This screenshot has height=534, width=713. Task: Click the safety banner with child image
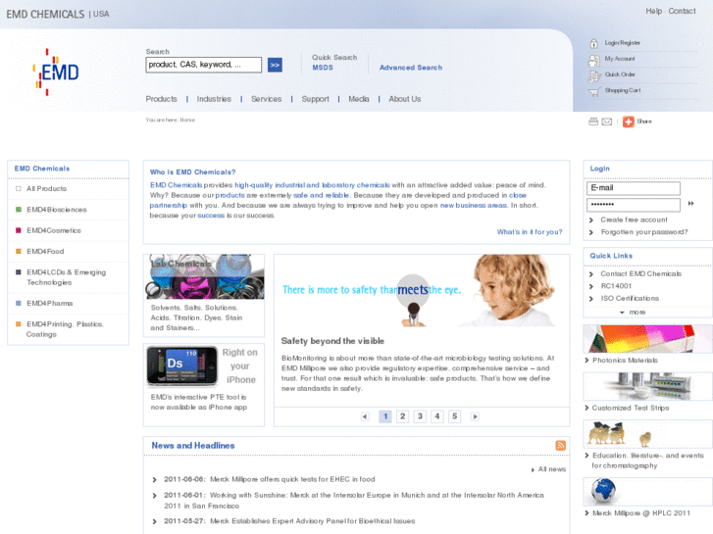pyautogui.click(x=422, y=290)
